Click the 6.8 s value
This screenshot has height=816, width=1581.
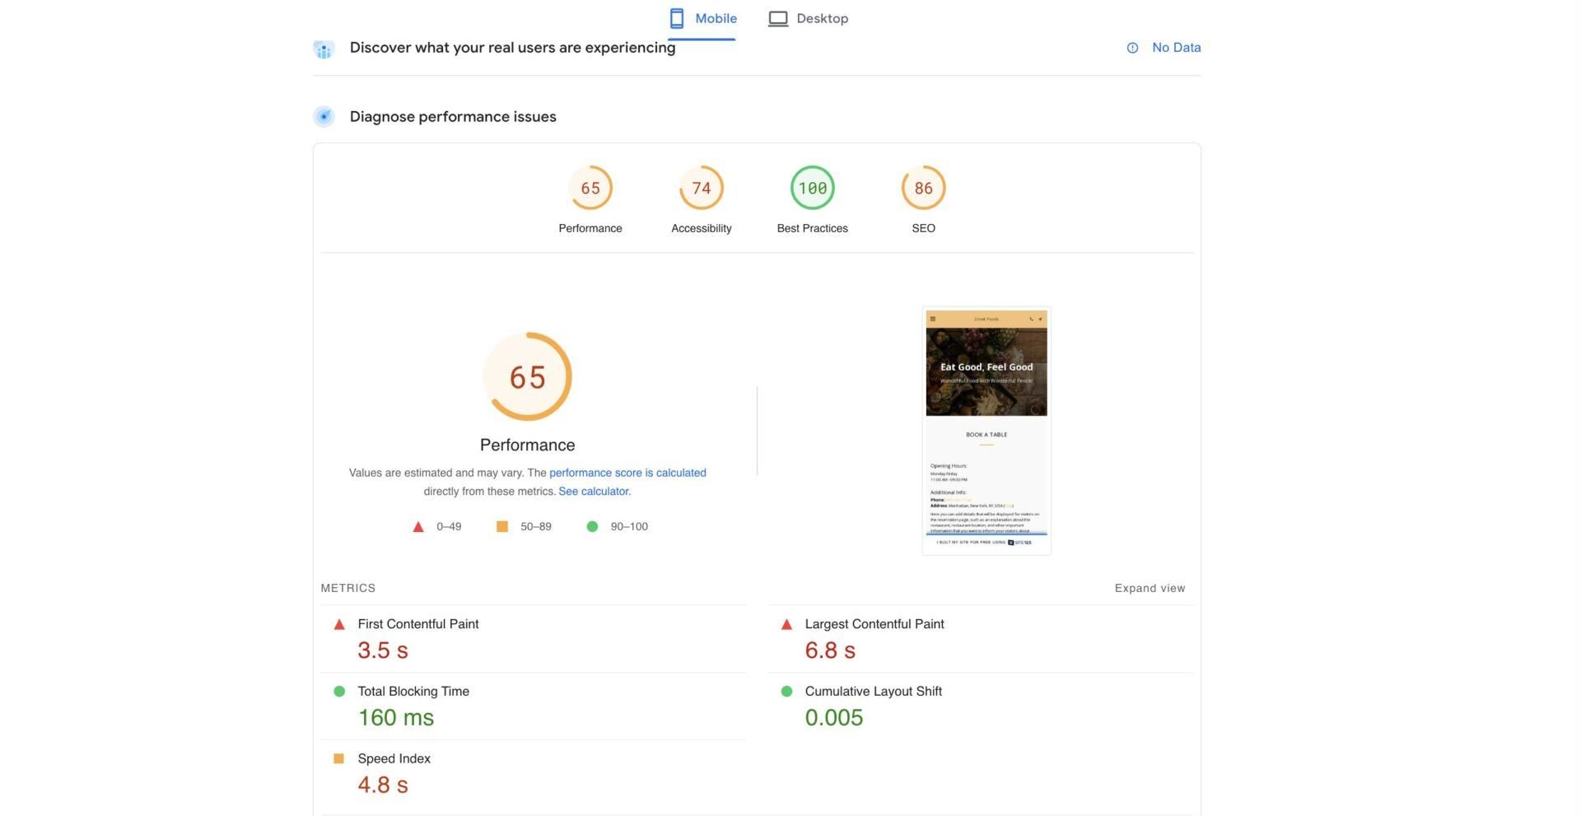pyautogui.click(x=830, y=650)
